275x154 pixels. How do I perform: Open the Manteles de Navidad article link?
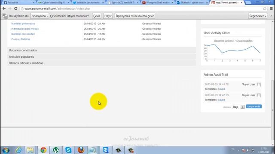point(23,34)
